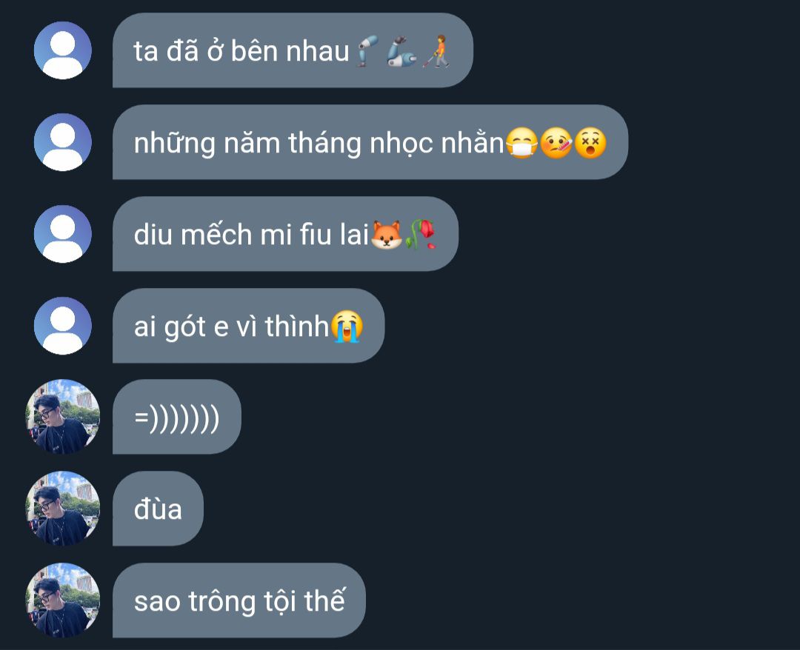The width and height of the screenshot is (800, 650).
Task: Tap default avatar beside "những năm tháng nhọc nhằn"
Action: (63, 142)
